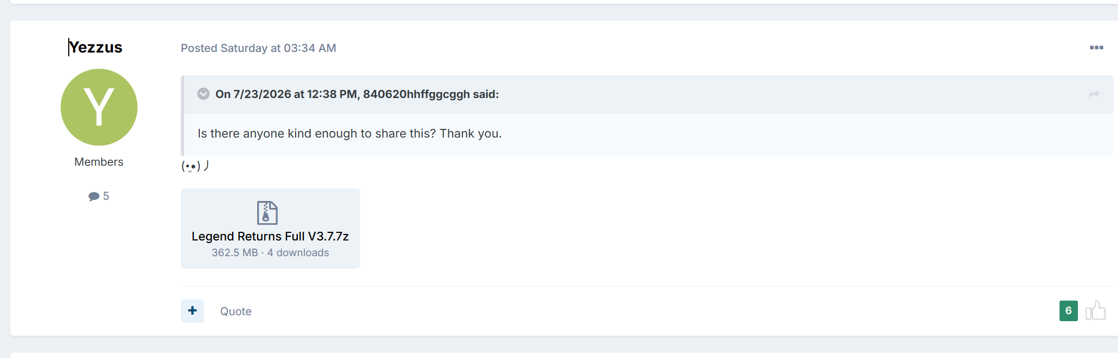Click the Quote reply link

[x=236, y=311]
